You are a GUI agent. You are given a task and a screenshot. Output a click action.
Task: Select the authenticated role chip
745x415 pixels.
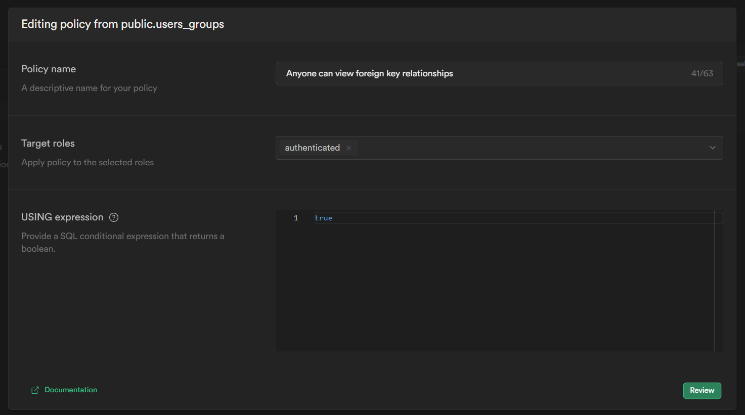[x=312, y=148]
